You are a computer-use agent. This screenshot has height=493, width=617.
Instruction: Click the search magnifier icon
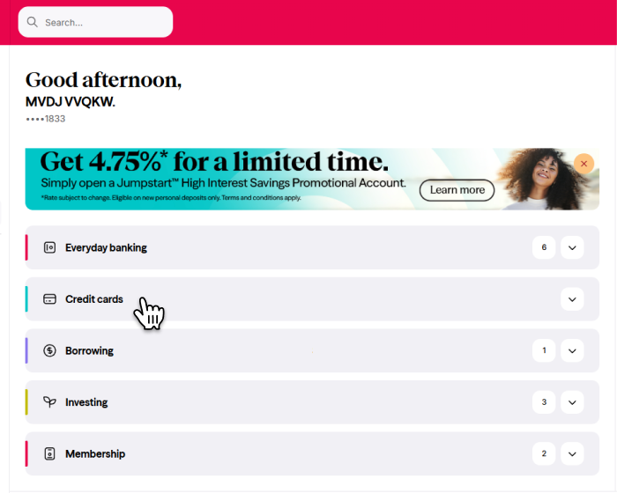(33, 22)
